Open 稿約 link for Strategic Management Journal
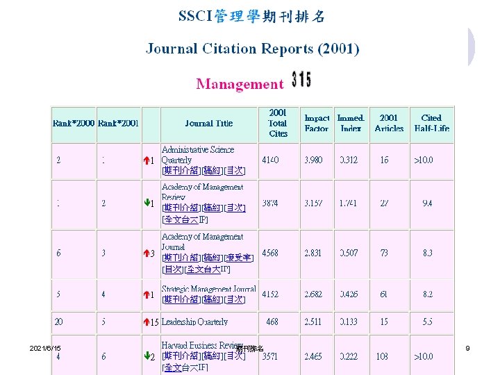The width and height of the screenshot is (500, 375). (212, 299)
